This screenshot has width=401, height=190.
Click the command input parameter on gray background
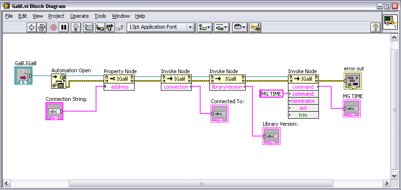click(x=303, y=94)
